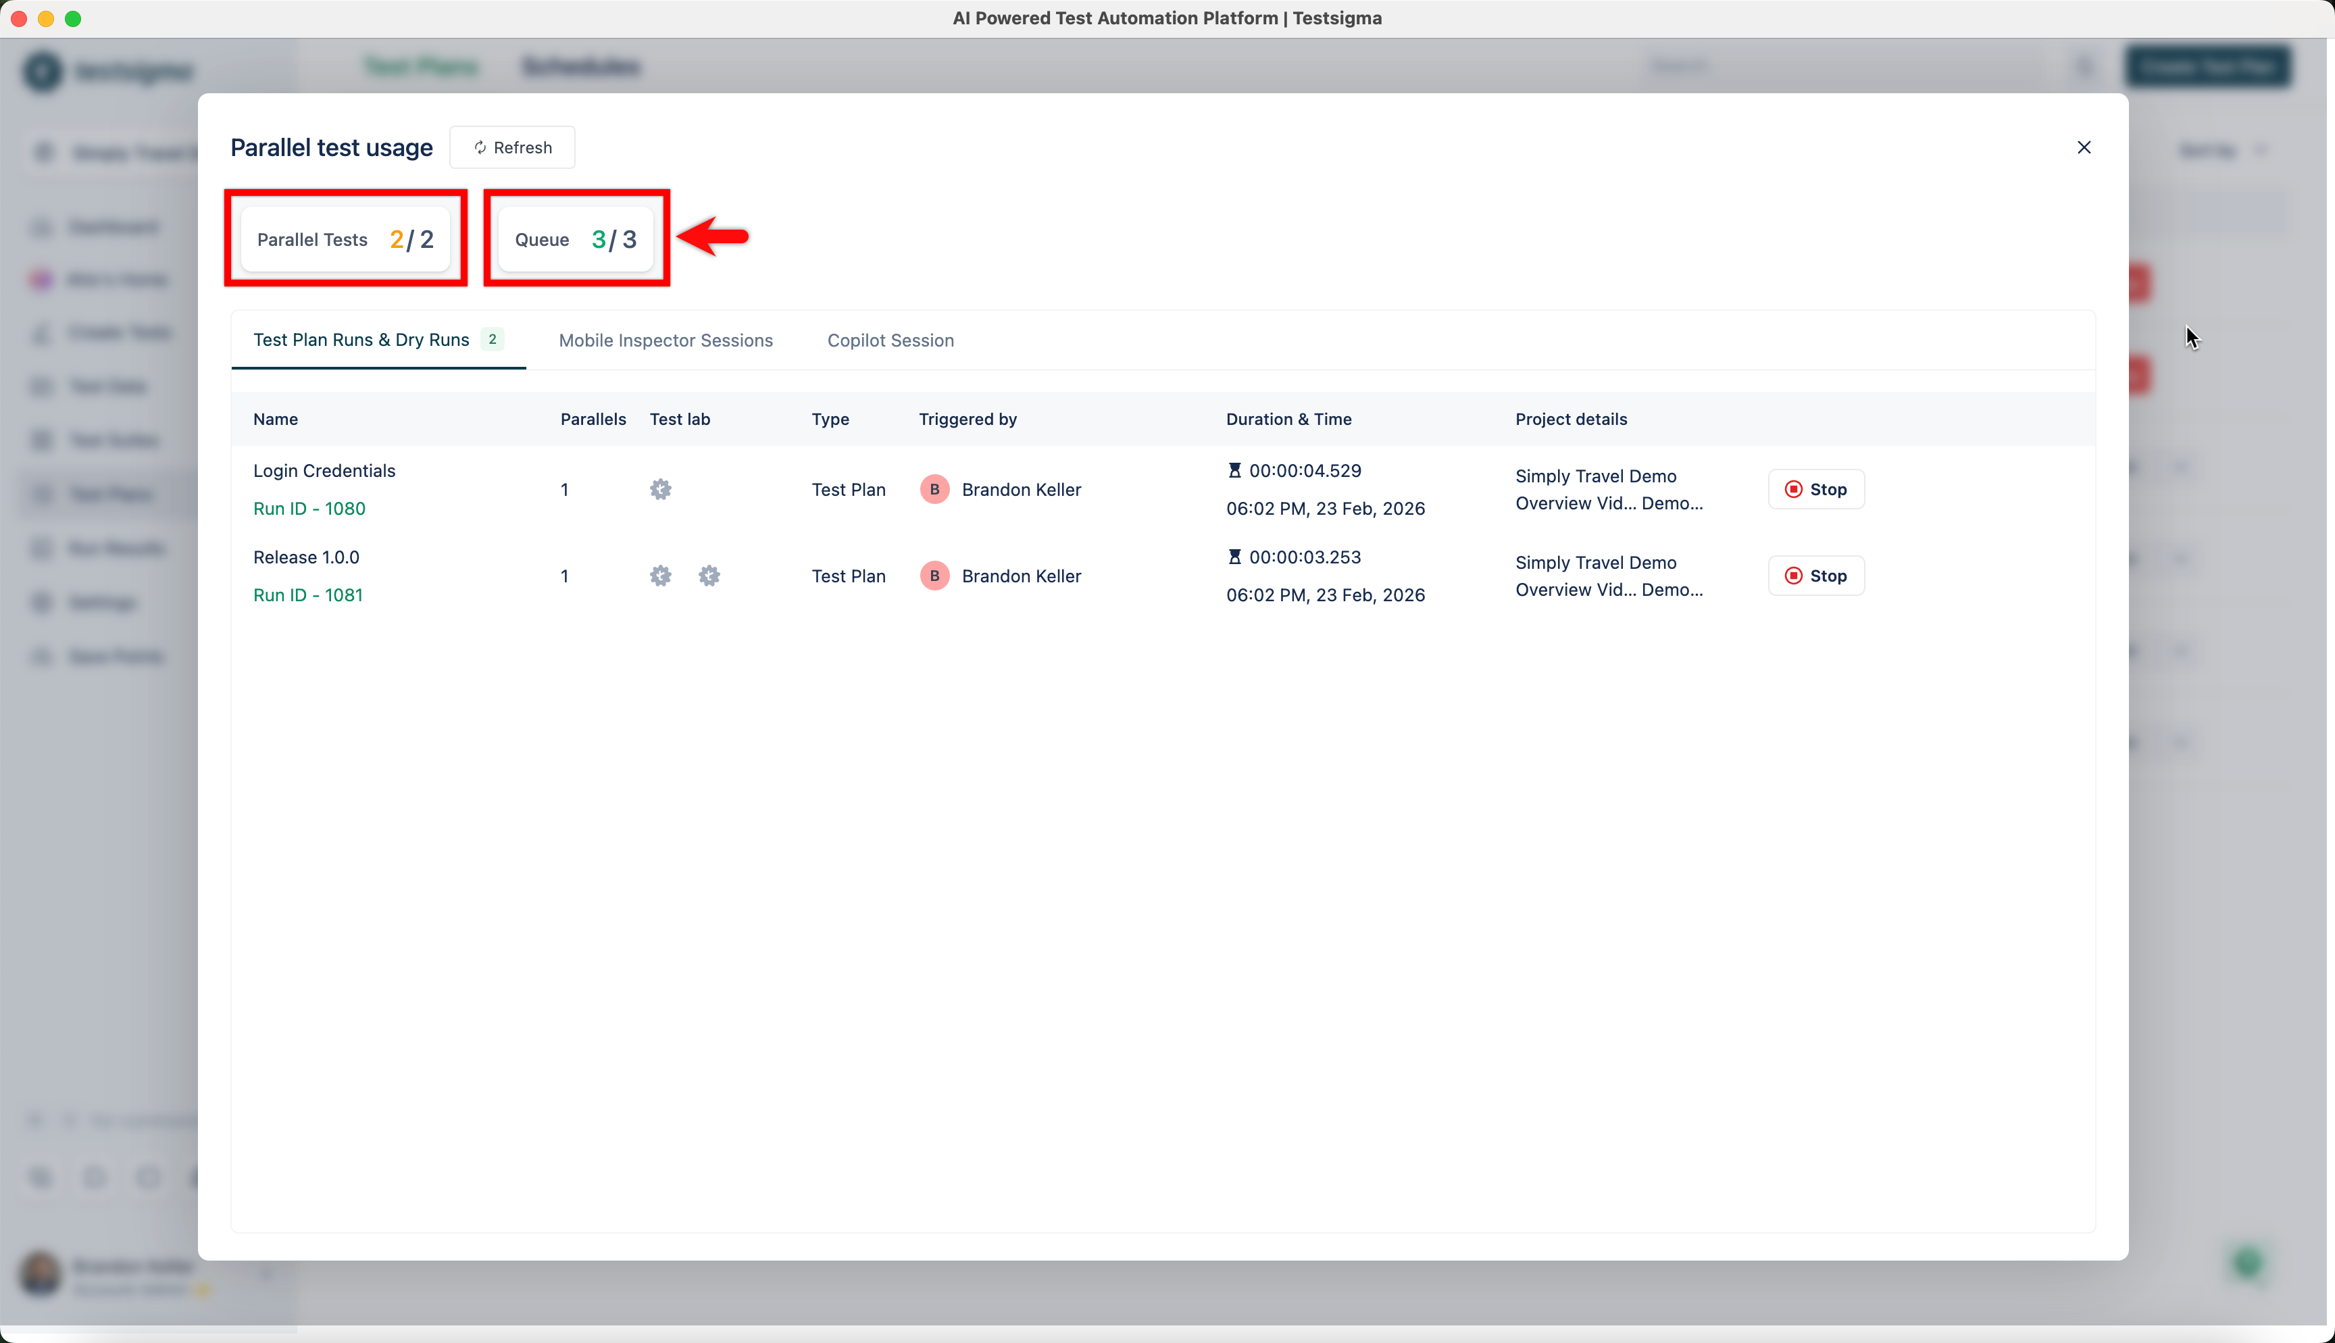The width and height of the screenshot is (2335, 1343).
Task: Open the Copilot Session tab
Action: tap(890, 340)
